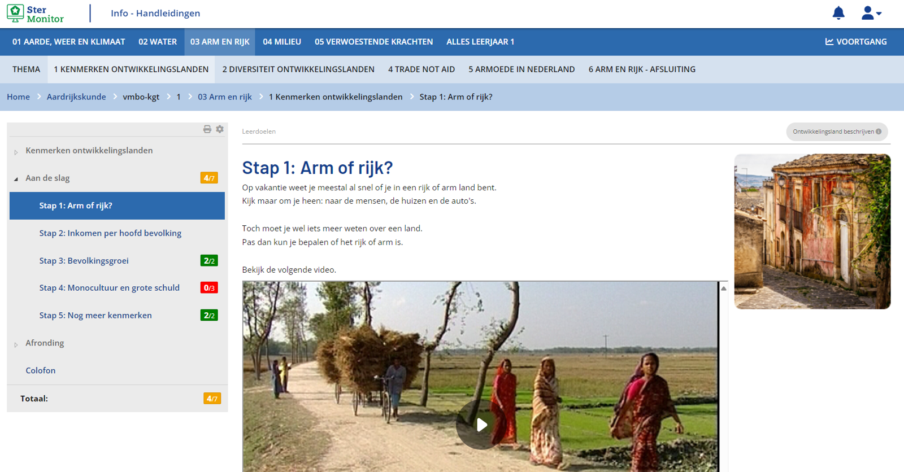Select Stap 1: Arm of rijk? in sidebar
Screen dimensions: 904x472
[x=117, y=206]
